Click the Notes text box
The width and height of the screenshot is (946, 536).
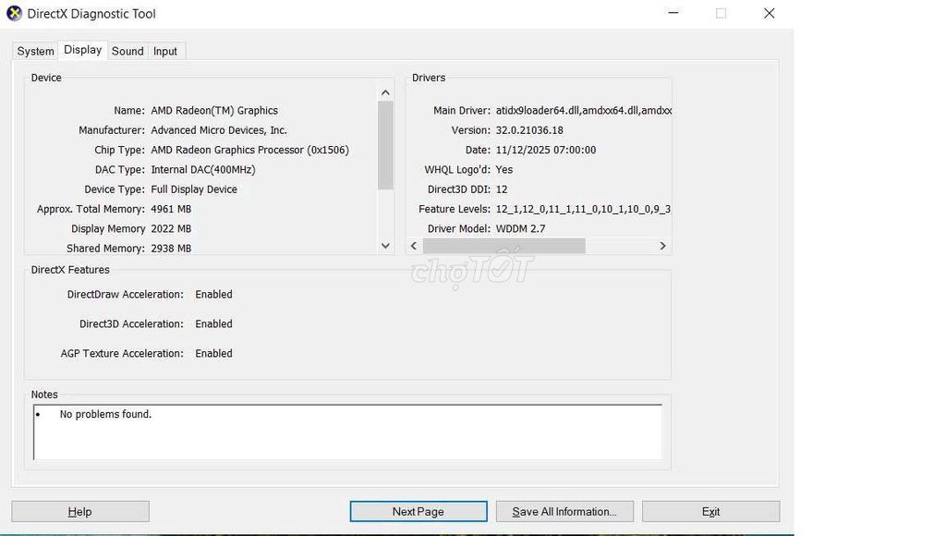pyautogui.click(x=347, y=432)
